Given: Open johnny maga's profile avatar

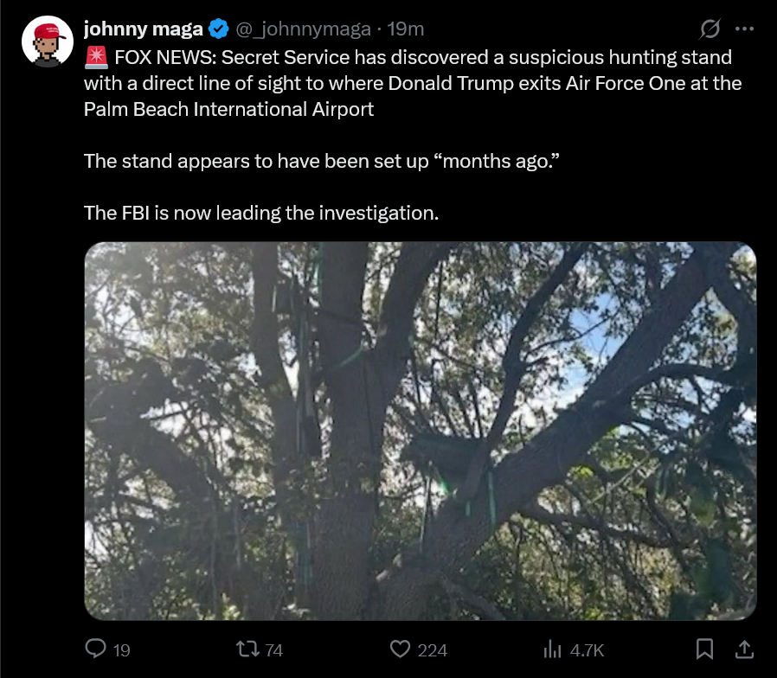Looking at the screenshot, I should [x=47, y=42].
